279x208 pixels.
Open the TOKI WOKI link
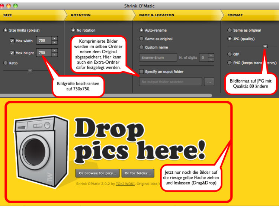click(125, 184)
